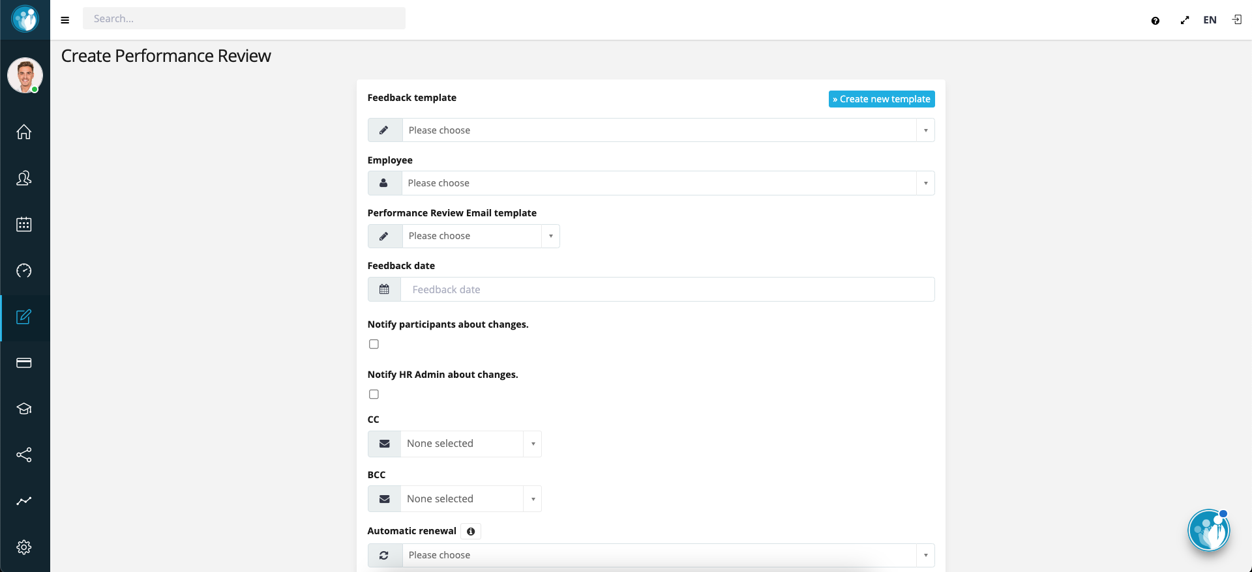Viewport: 1252px width, 572px height.
Task: Open the Share network icon in sidebar
Action: tap(24, 455)
